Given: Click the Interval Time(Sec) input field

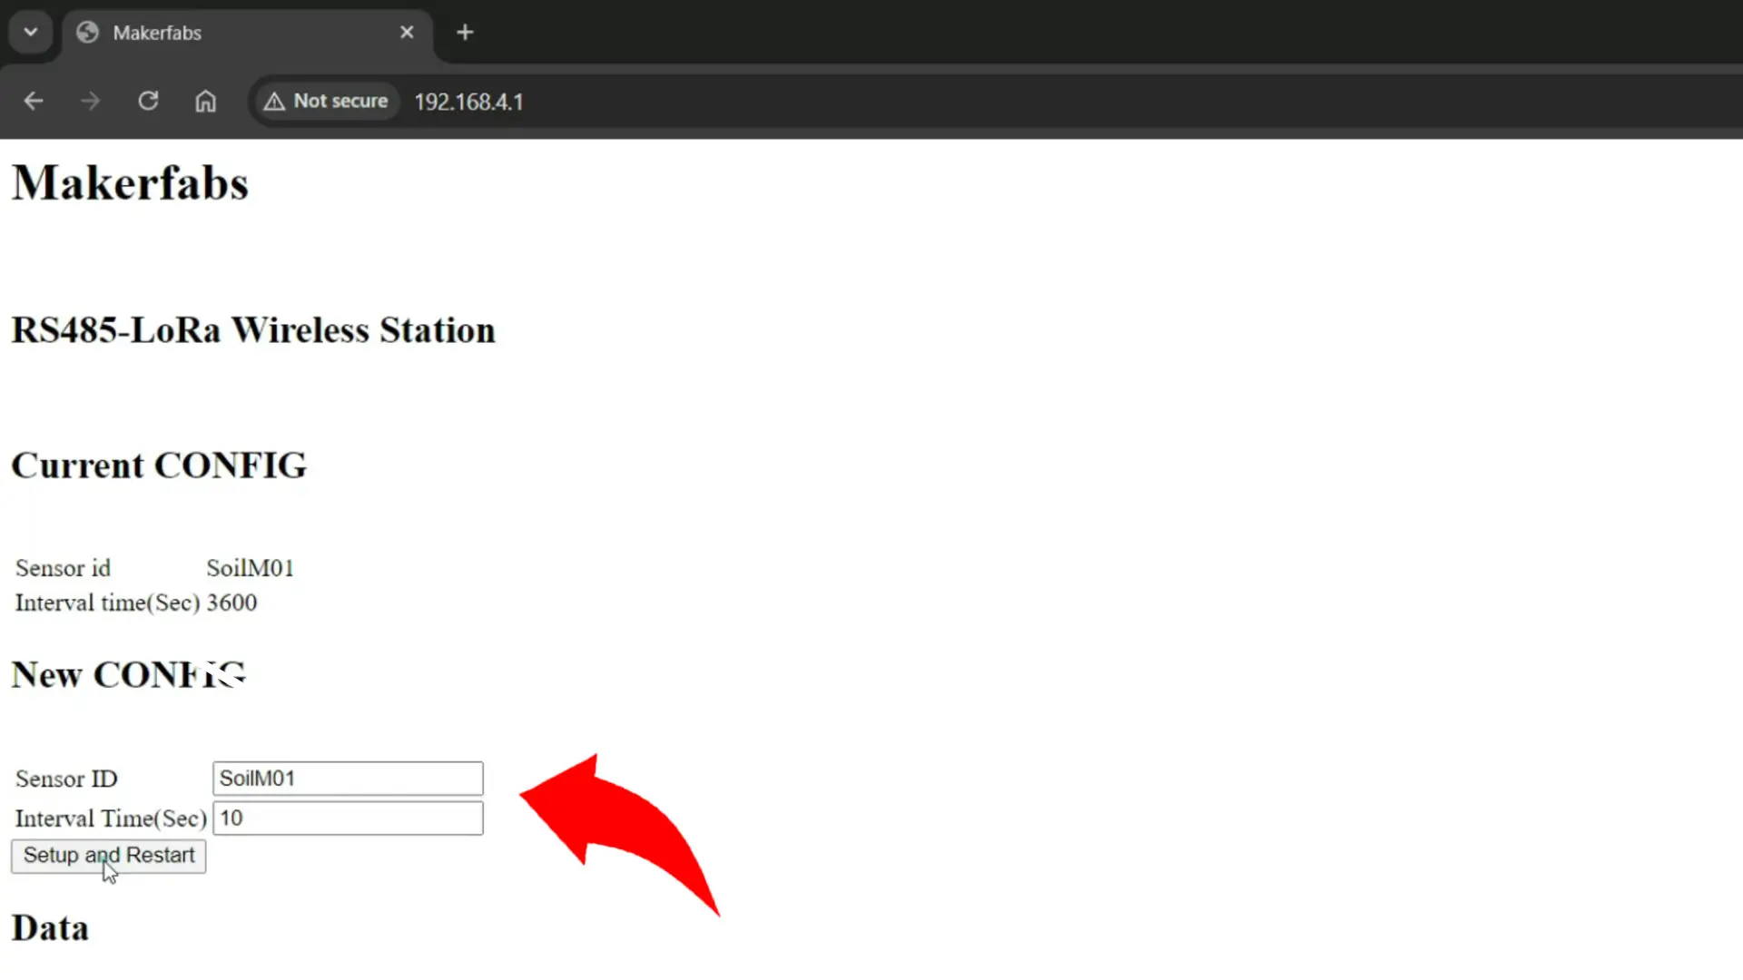Looking at the screenshot, I should 348,818.
